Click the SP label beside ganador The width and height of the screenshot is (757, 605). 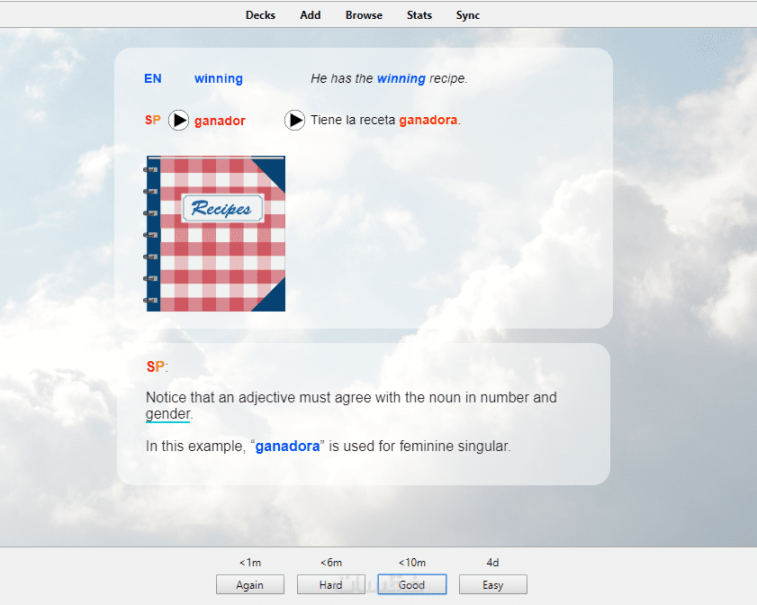click(x=152, y=121)
